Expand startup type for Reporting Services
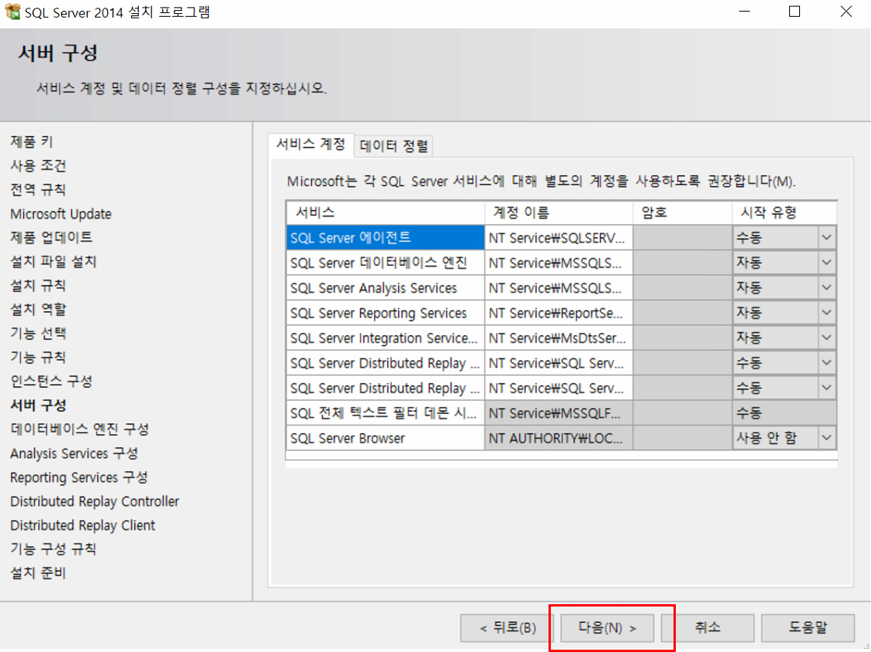 (x=826, y=312)
